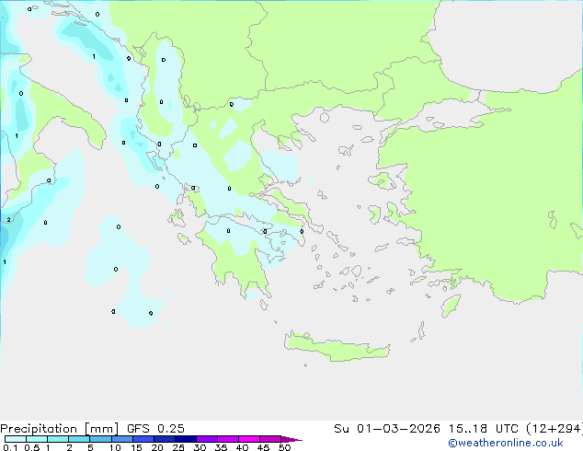The width and height of the screenshot is (583, 451).
Task: Click the "0.5" legend tick label
Action: point(32,447)
